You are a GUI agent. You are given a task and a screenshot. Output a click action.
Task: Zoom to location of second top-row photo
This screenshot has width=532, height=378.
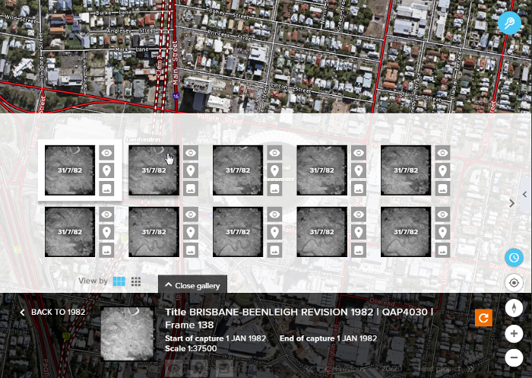191,170
